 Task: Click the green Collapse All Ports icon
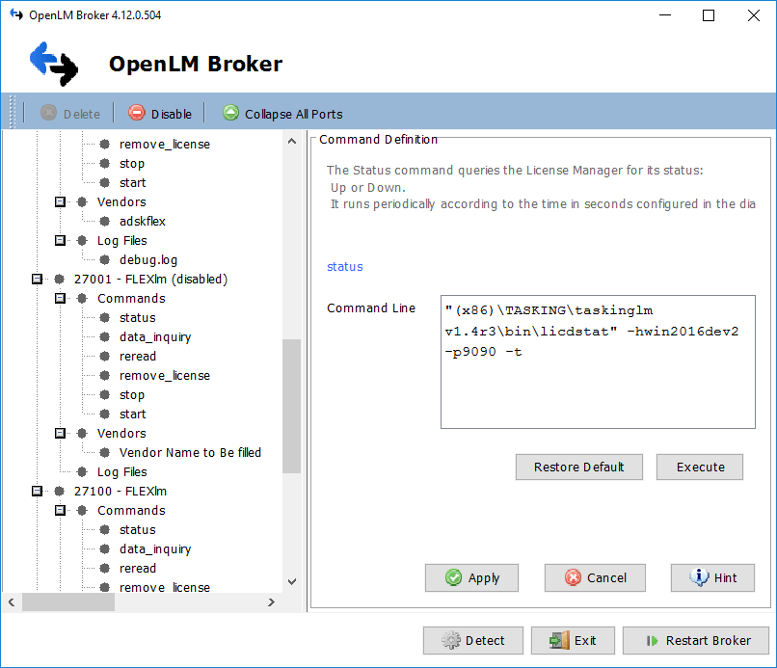(230, 113)
